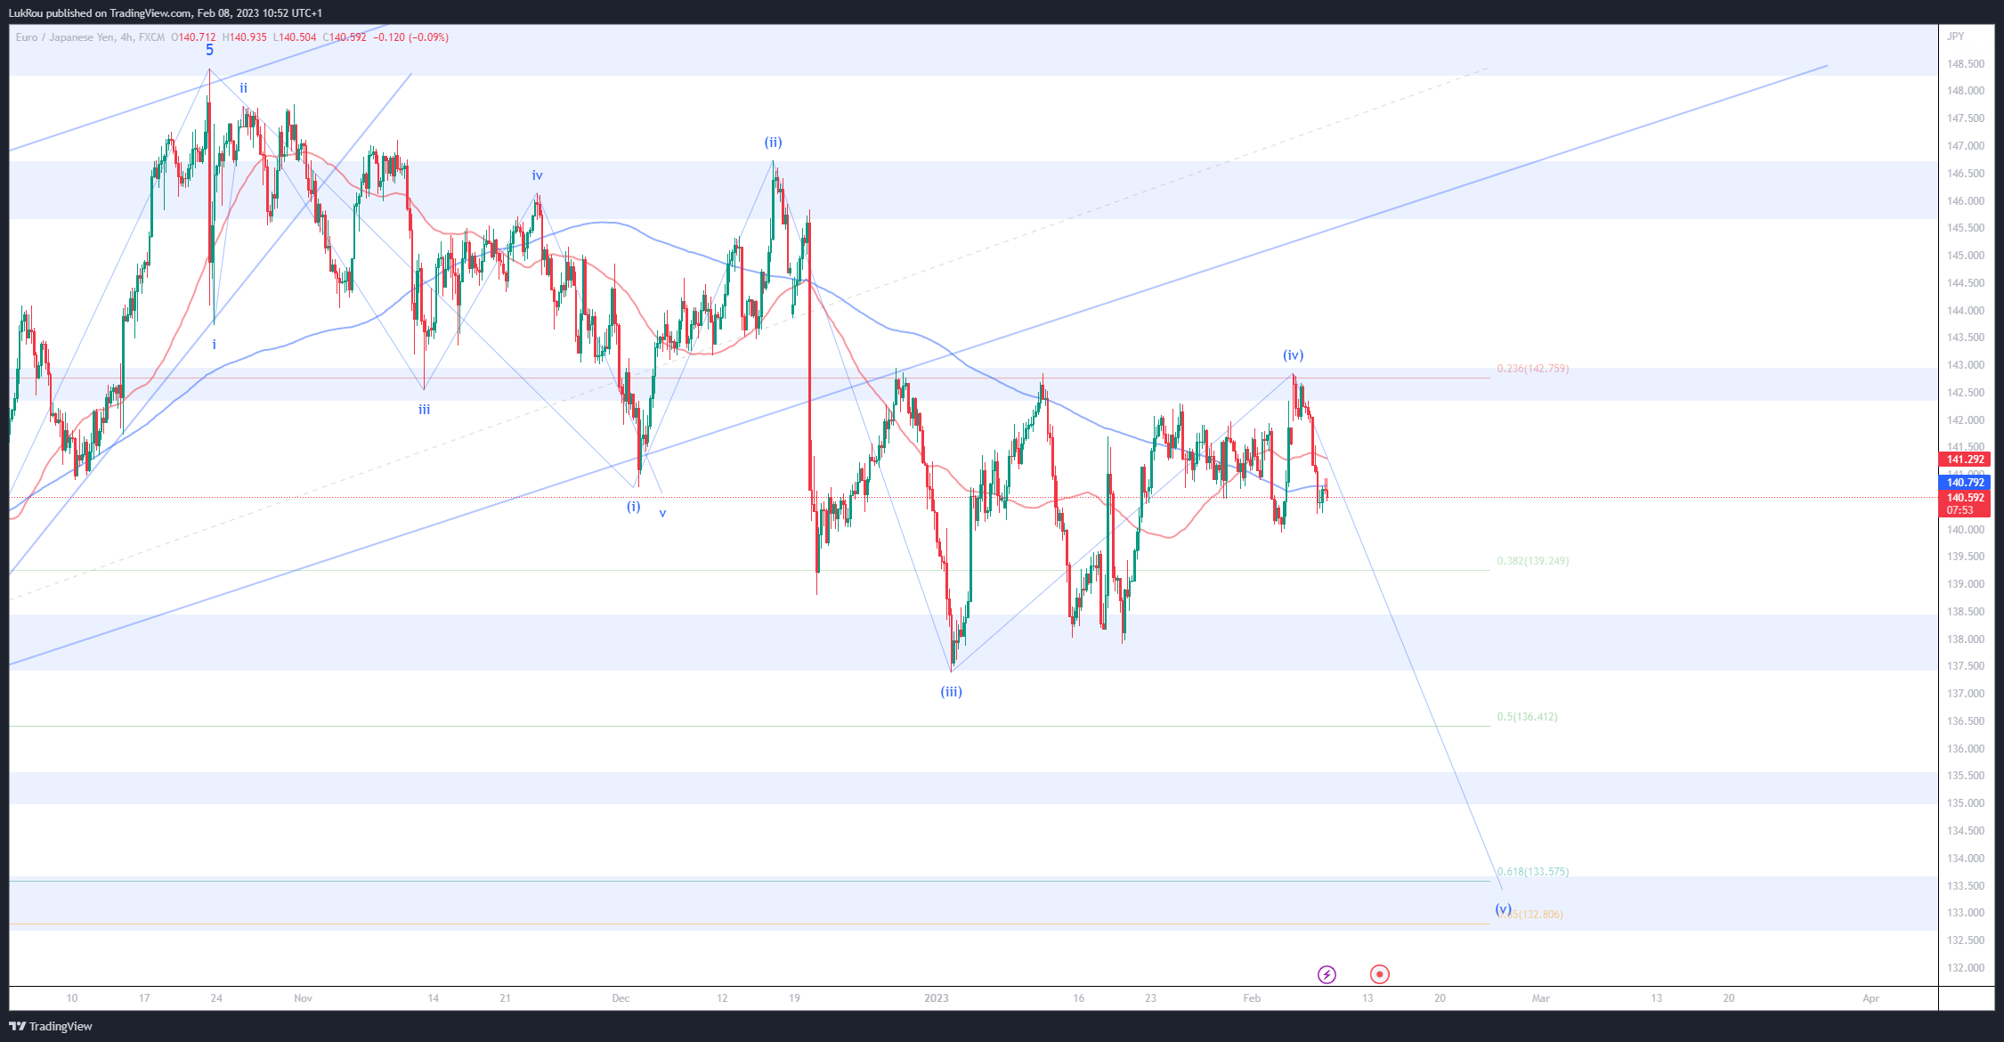
Task: Click the red circle event marker icon
Action: (x=1379, y=974)
